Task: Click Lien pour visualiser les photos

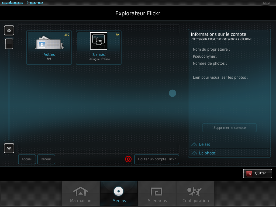Action: tap(220, 77)
